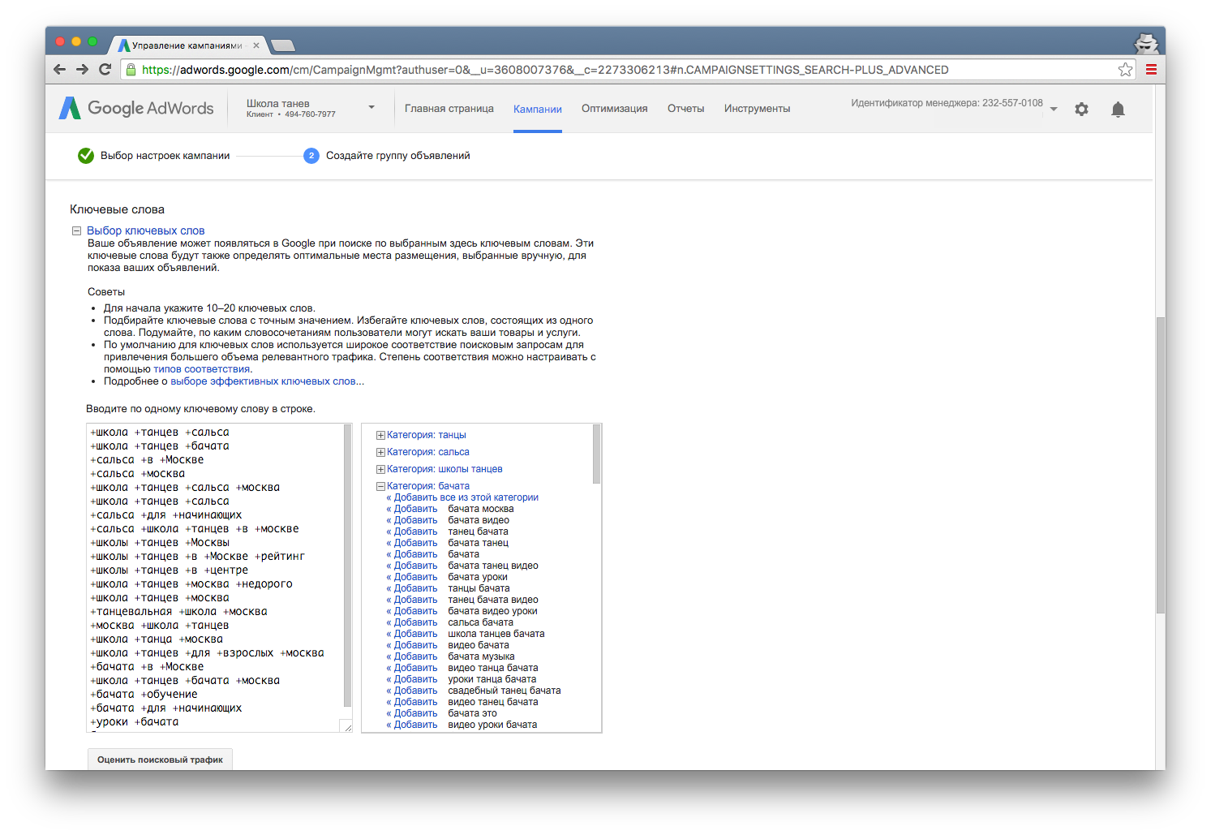Image resolution: width=1211 pixels, height=835 pixels.
Task: Collapse the "Категория: бачата" category
Action: coord(380,487)
